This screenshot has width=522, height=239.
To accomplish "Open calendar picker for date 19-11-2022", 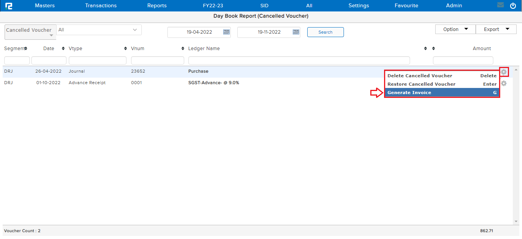I will click(x=296, y=32).
